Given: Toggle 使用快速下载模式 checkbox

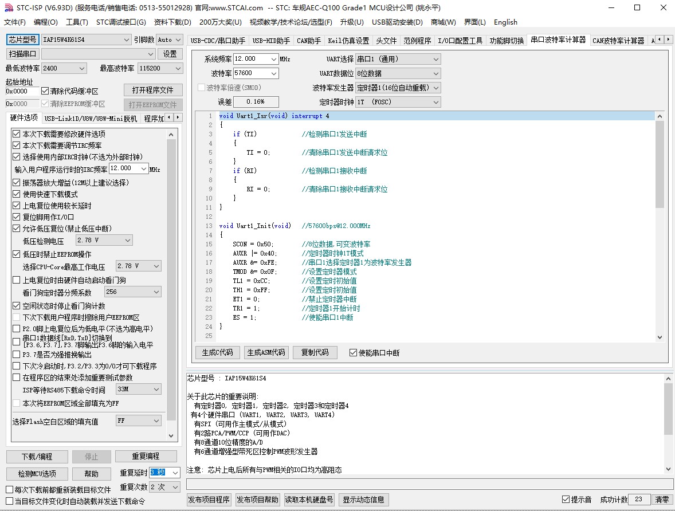Looking at the screenshot, I should click(x=17, y=194).
